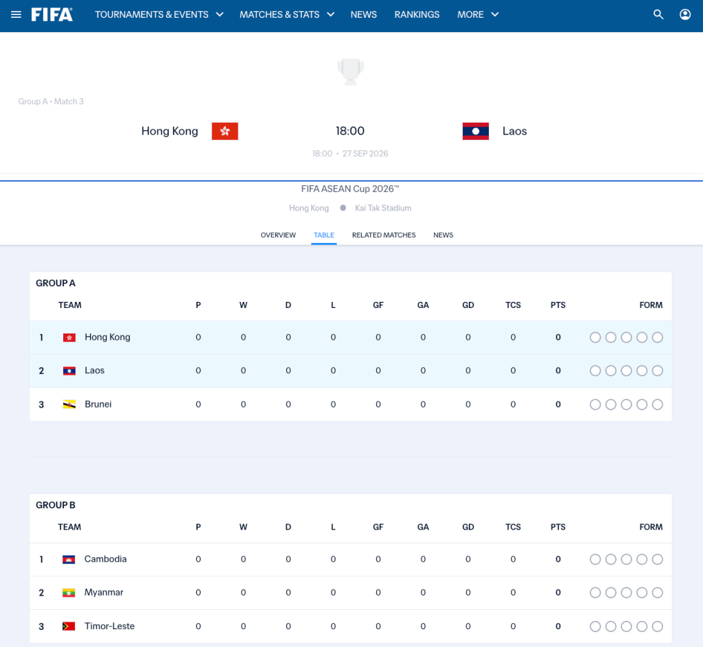Click Hong Kong's PTS value
Screen dimensions: 703x647
click(x=557, y=338)
